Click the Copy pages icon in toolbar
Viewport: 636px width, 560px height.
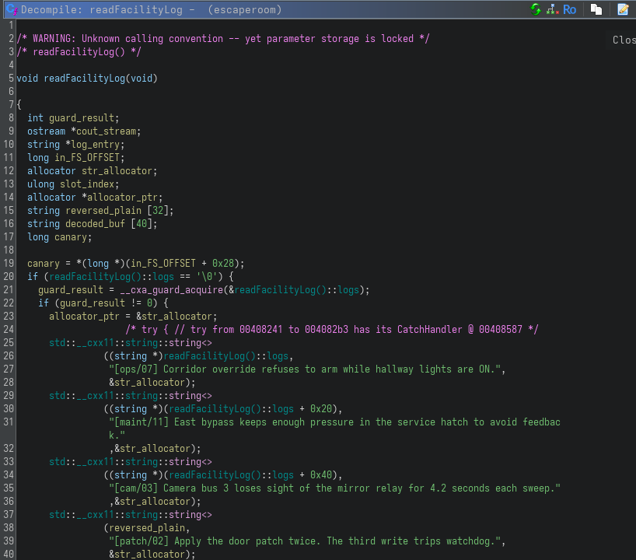pyautogui.click(x=596, y=9)
